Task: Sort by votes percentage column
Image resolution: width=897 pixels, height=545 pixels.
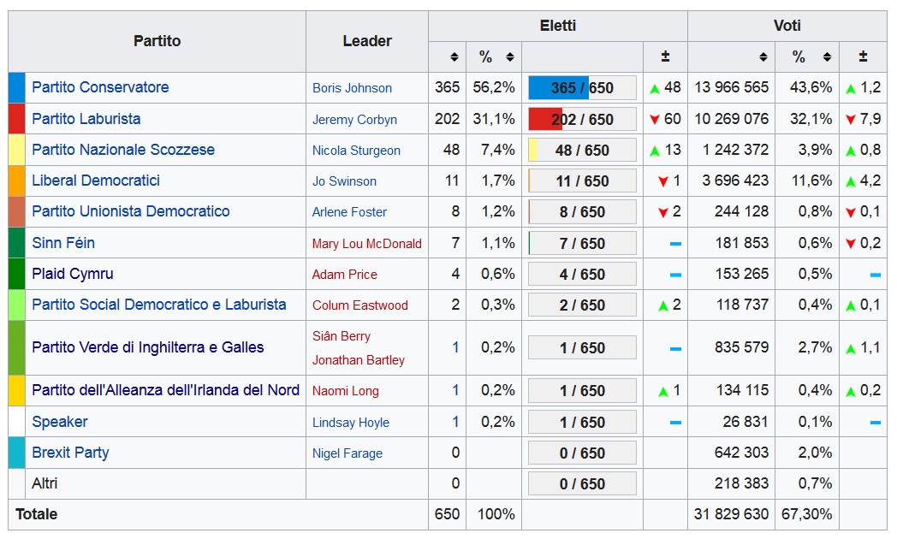Action: pyautogui.click(x=827, y=57)
